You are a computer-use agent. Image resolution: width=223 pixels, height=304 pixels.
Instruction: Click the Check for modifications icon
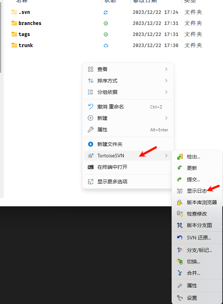180,214
